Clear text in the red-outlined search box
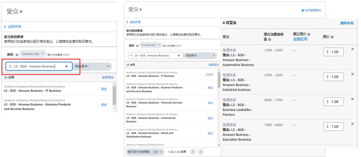This screenshot has height=157, width=361. [67, 66]
